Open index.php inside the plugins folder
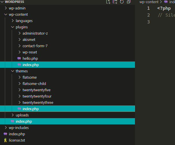 click(x=31, y=65)
